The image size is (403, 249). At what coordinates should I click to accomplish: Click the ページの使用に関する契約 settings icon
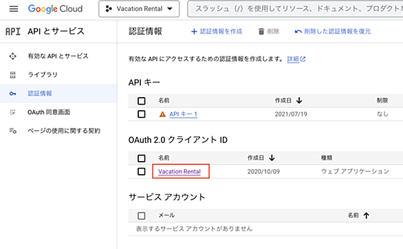tap(13, 131)
